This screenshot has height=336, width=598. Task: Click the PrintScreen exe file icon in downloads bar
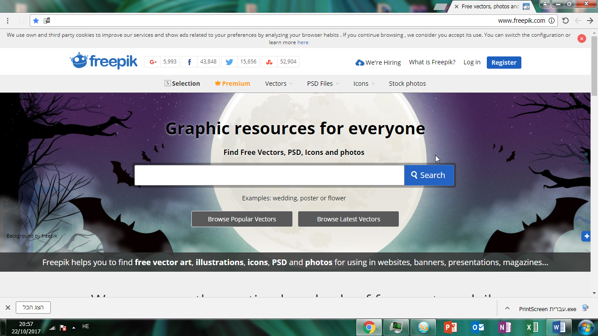[x=585, y=308]
